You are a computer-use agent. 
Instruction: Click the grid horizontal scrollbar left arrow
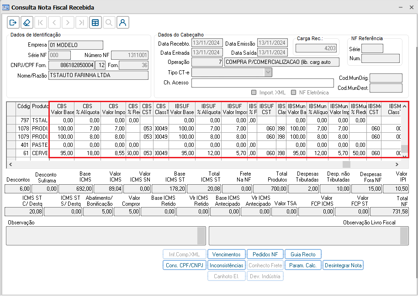tap(11, 164)
